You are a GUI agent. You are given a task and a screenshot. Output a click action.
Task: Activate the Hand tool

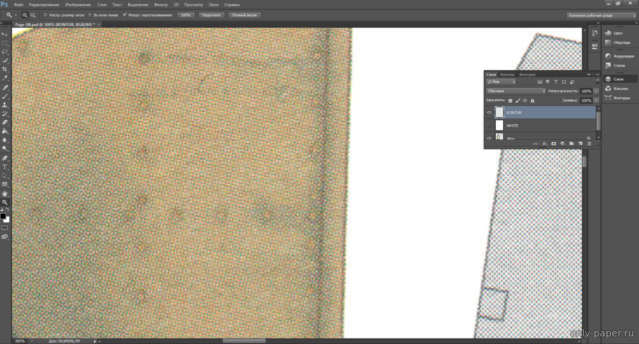(x=5, y=193)
